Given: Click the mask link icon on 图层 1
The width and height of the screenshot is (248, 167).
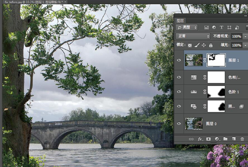Looking at the screenshot, I should coord(205,60).
